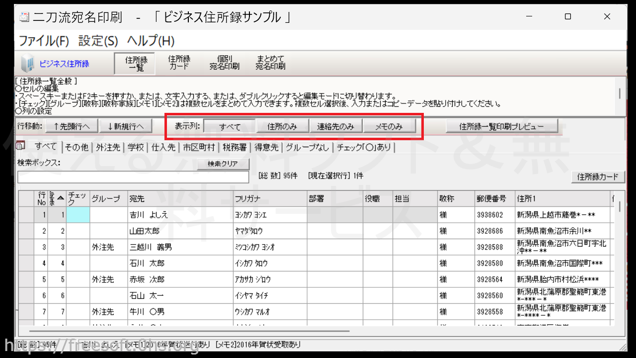Show only 連絡先のみ columns
Screen dimensions: 636x358
tap(335, 126)
